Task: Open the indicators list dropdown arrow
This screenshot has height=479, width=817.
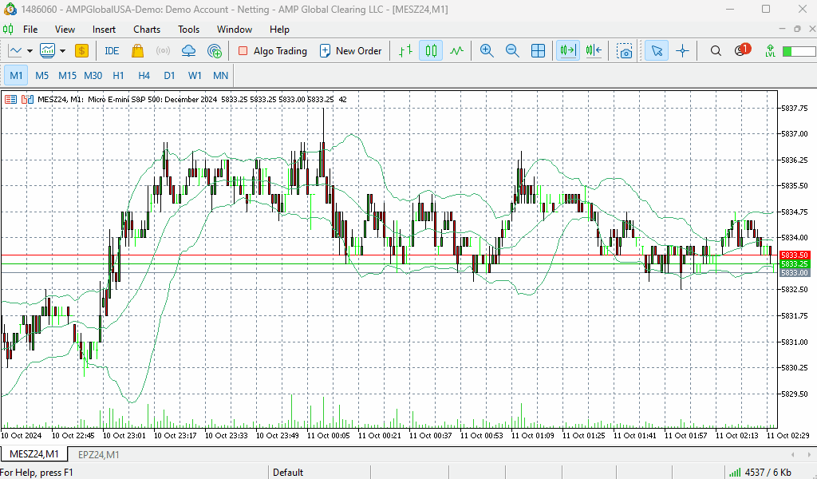Action: [x=62, y=50]
